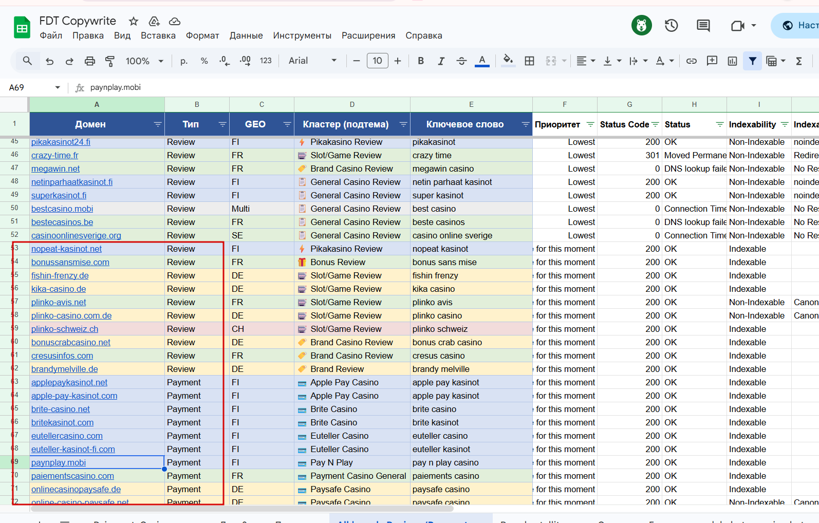
Task: Open the plinko-schweiz.ch link
Action: (x=65, y=329)
